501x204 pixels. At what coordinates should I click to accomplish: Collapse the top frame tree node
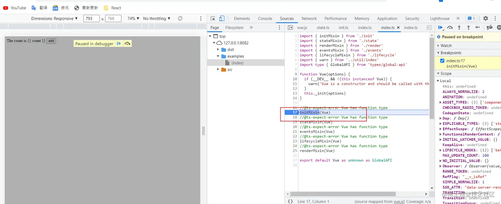click(210, 36)
